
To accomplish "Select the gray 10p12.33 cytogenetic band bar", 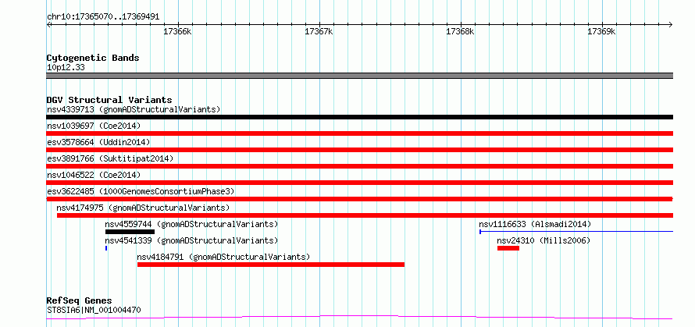I will pyautogui.click(x=359, y=76).
